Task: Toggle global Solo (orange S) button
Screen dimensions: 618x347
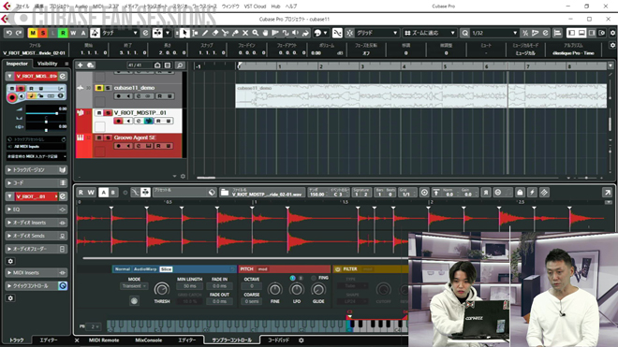Action: 42,33
